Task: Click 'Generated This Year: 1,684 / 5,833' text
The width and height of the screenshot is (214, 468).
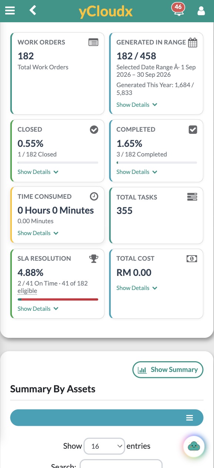Action: pos(155,89)
